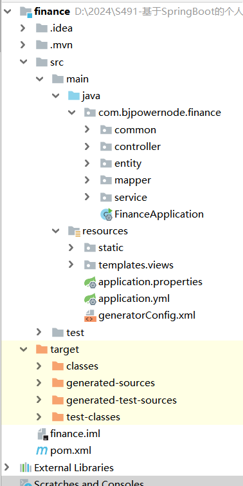
Task: Click the Scratches and Consoles icon
Action: point(26,483)
